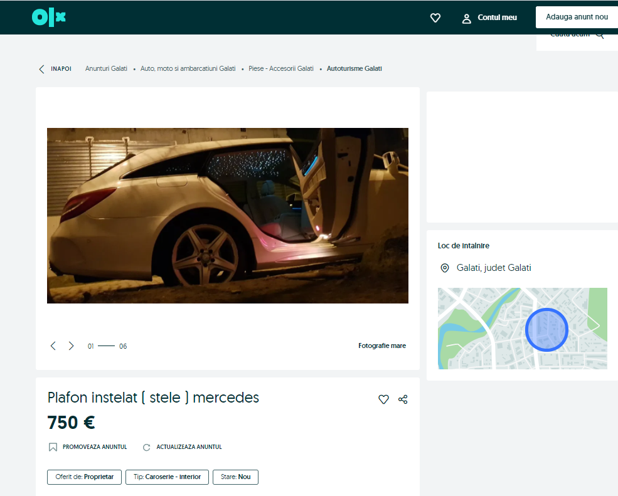Select Tip: Caroserie - Interior tag
Viewport: 618px width, 496px height.
tap(167, 477)
